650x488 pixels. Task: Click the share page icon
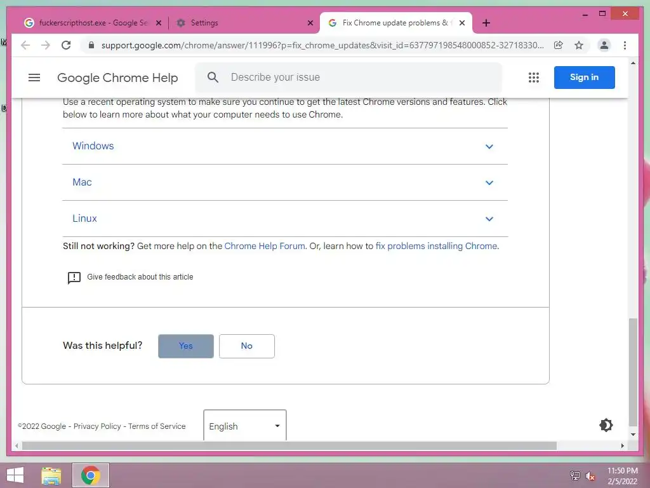(559, 45)
